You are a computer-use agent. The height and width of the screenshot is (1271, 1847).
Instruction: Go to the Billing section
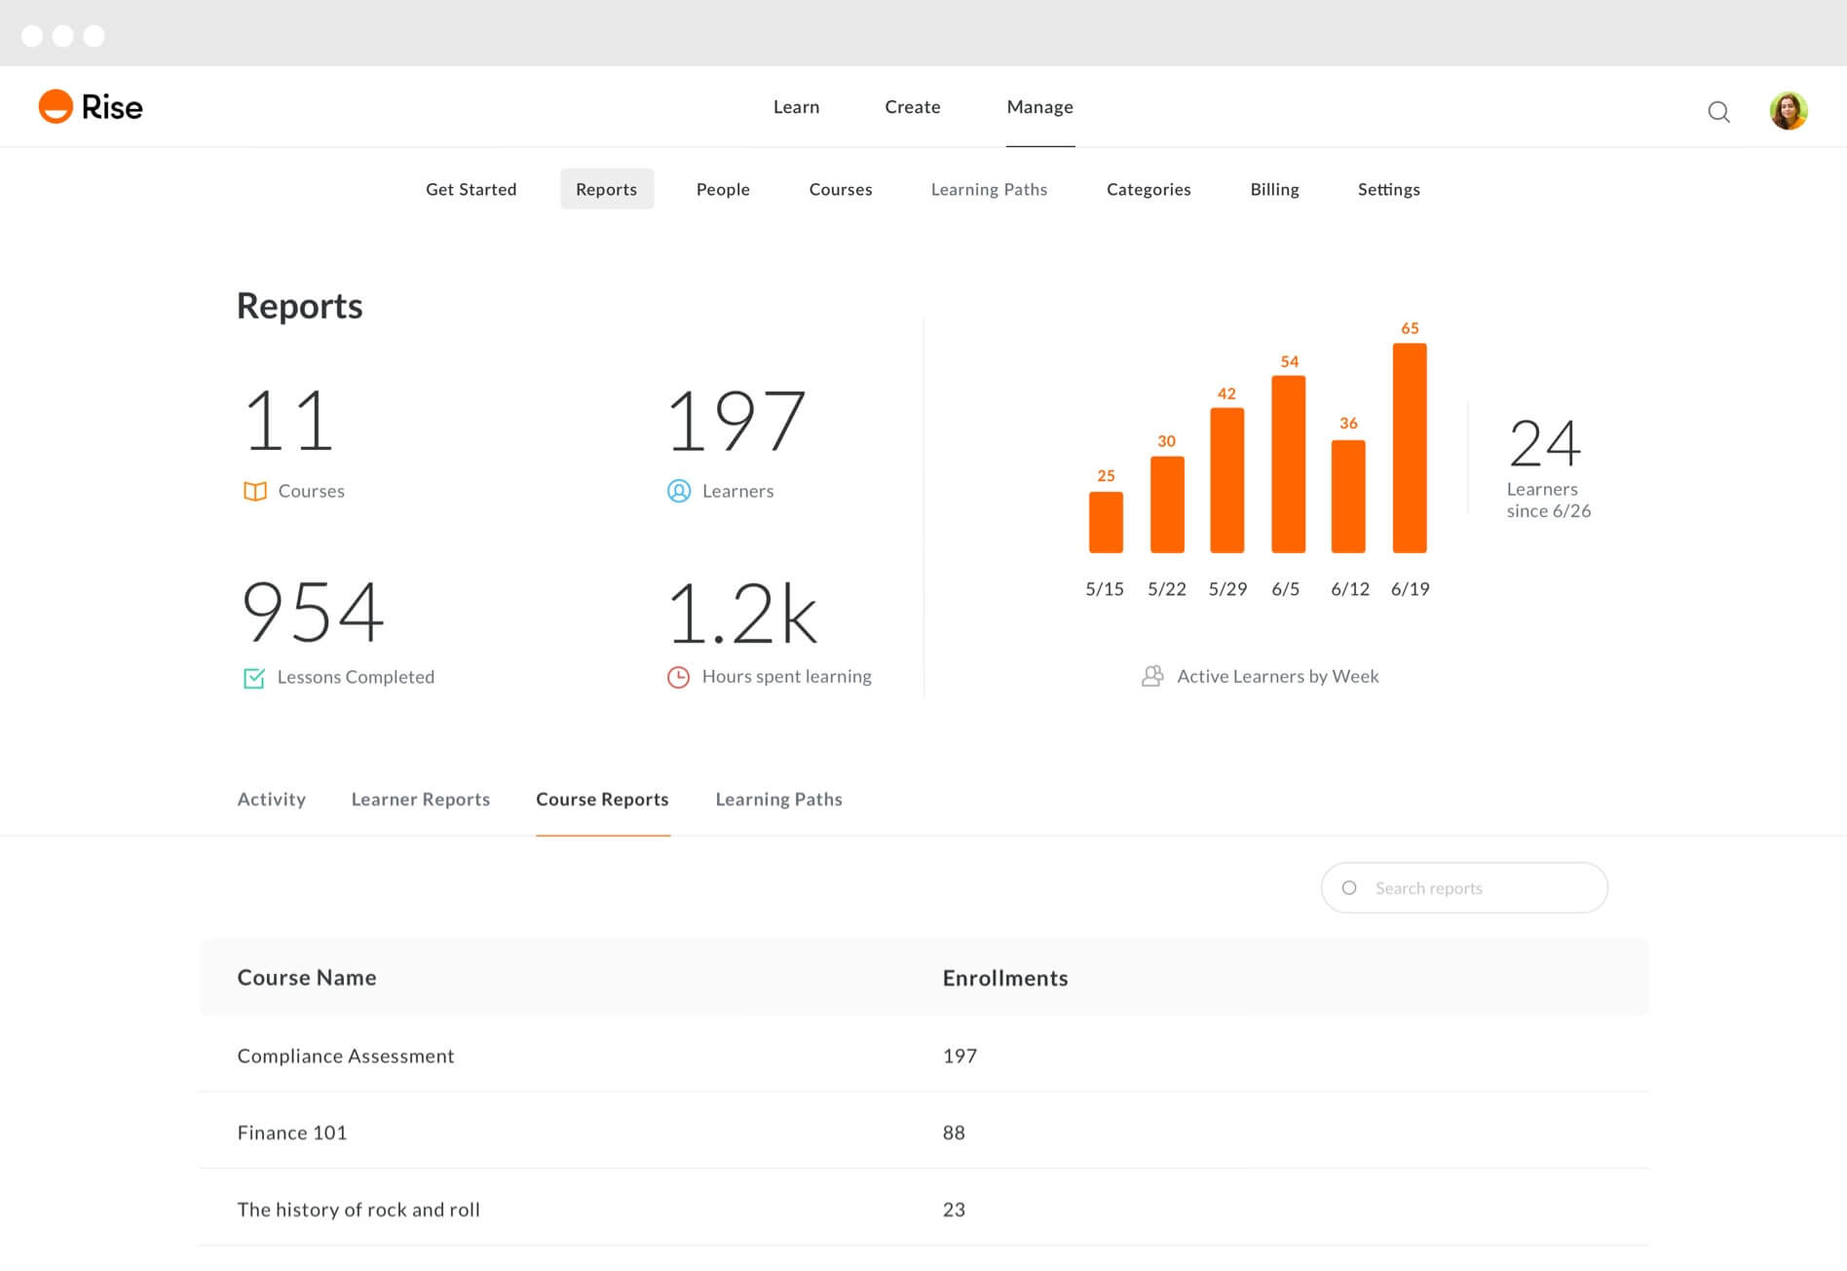1274,190
